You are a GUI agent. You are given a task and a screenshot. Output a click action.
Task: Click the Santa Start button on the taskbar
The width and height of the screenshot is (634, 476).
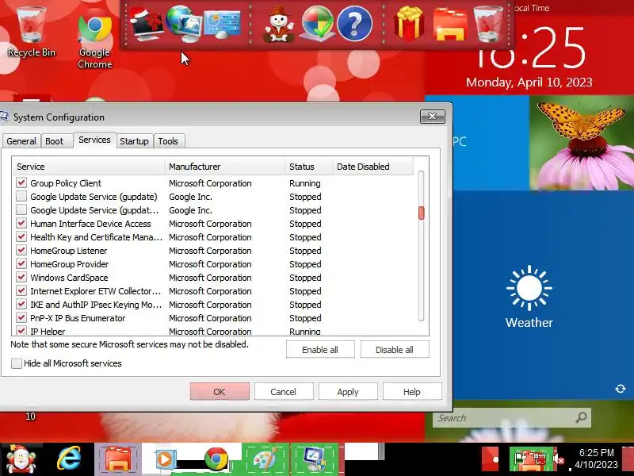click(21, 459)
